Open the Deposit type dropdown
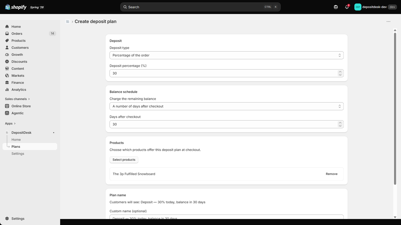This screenshot has height=225, width=401. pyautogui.click(x=227, y=55)
